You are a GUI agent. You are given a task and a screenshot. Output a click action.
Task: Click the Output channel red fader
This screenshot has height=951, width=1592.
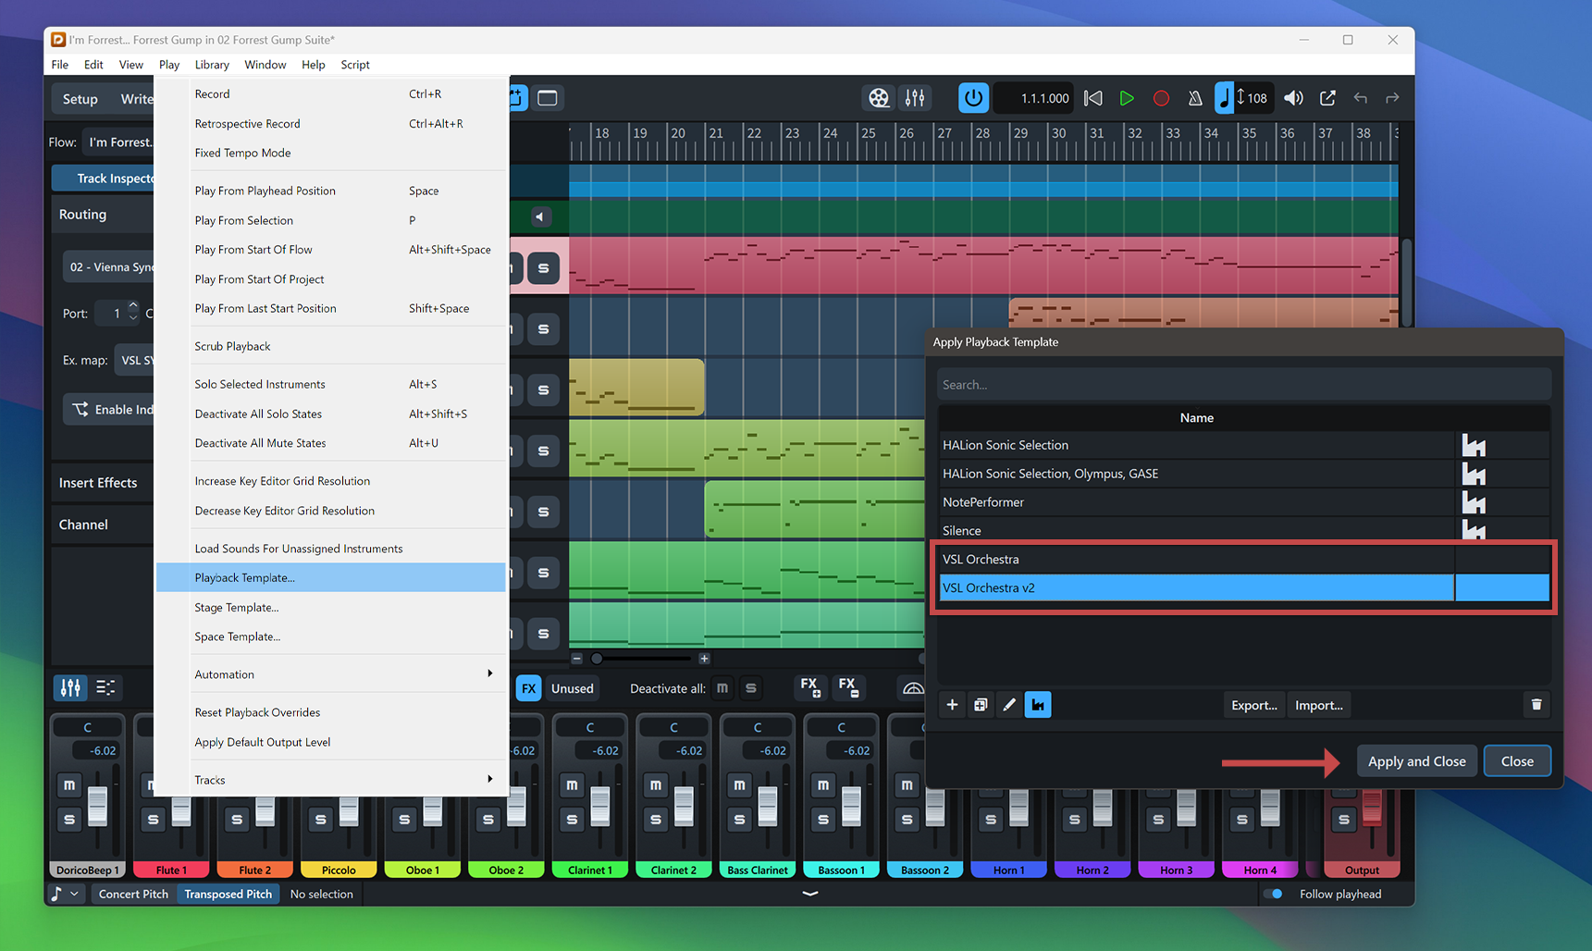[1372, 807]
